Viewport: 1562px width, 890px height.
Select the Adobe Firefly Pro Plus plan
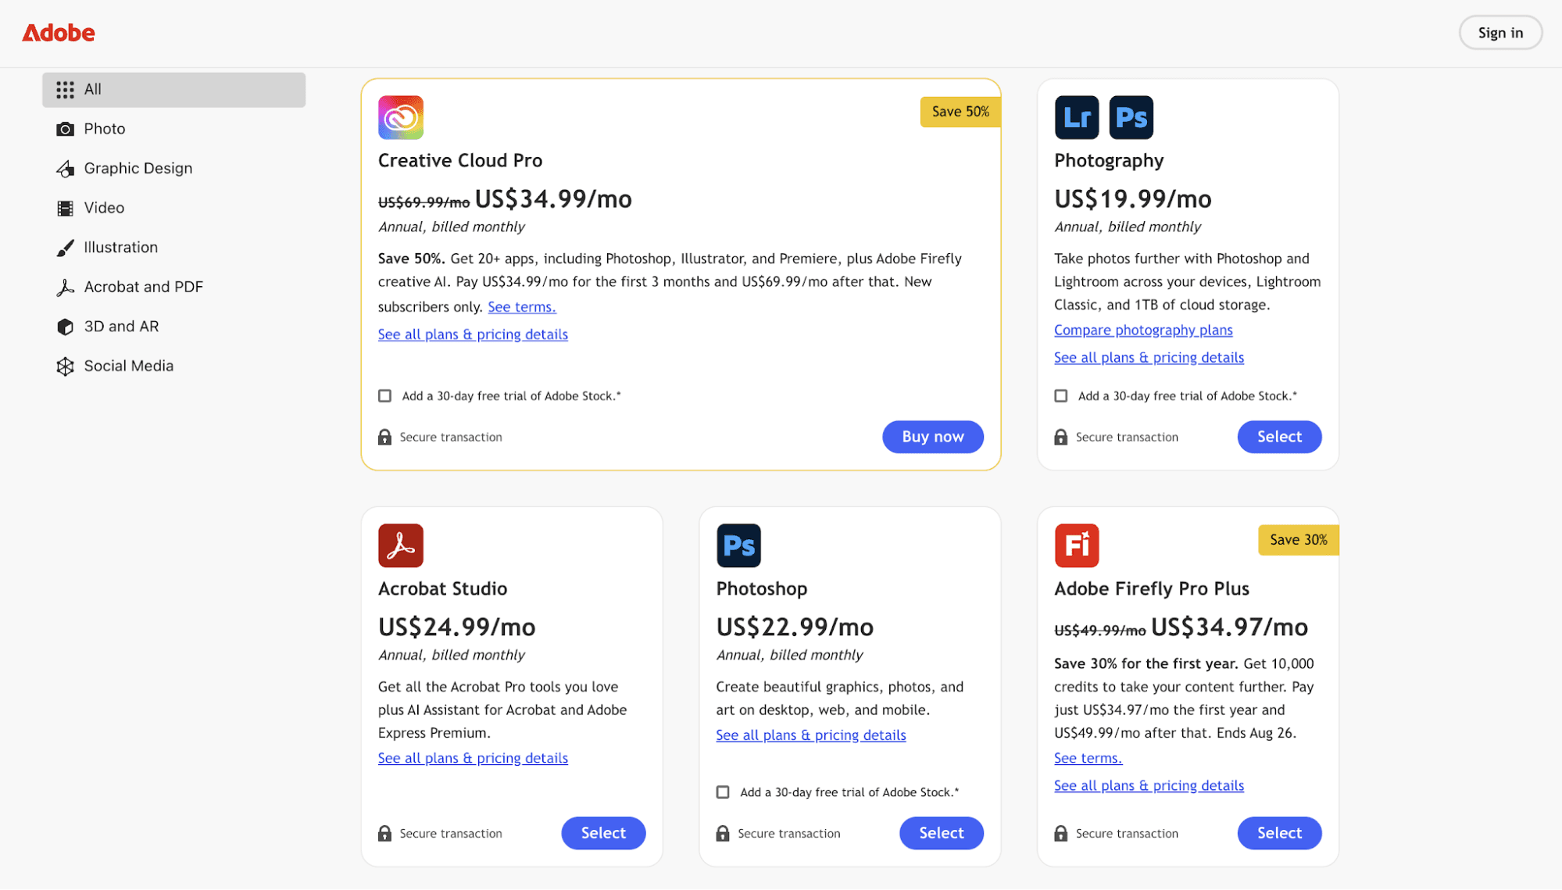(x=1279, y=833)
